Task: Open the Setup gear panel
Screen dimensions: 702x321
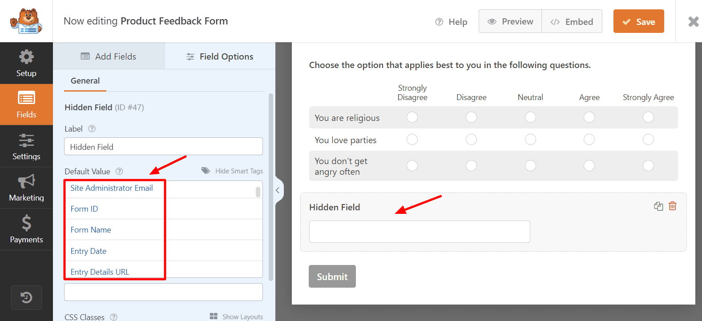Action: (26, 63)
